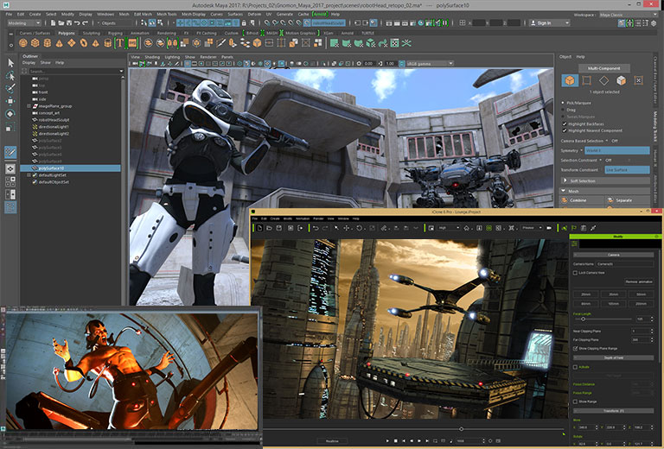The width and height of the screenshot is (664, 449).
Task: Click the Separate button
Action: (x=628, y=200)
